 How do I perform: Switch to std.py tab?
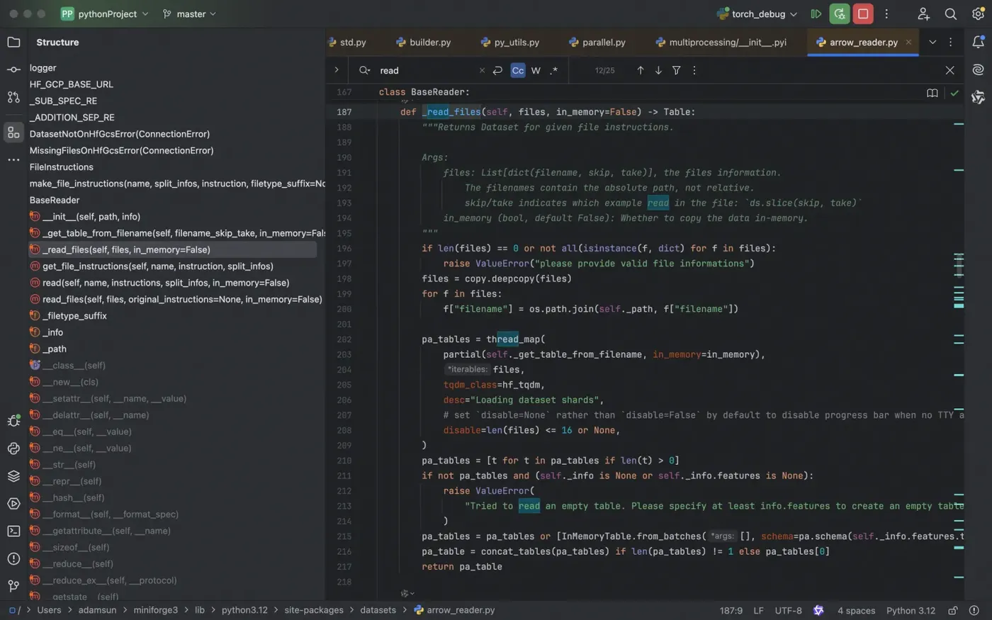pyautogui.click(x=347, y=43)
